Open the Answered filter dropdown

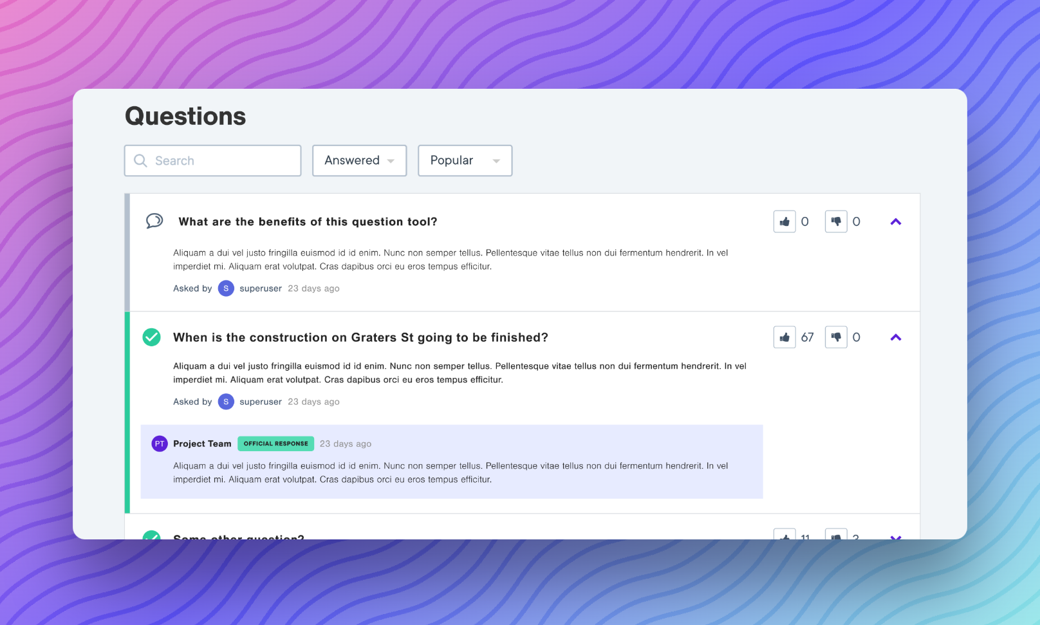(x=359, y=160)
